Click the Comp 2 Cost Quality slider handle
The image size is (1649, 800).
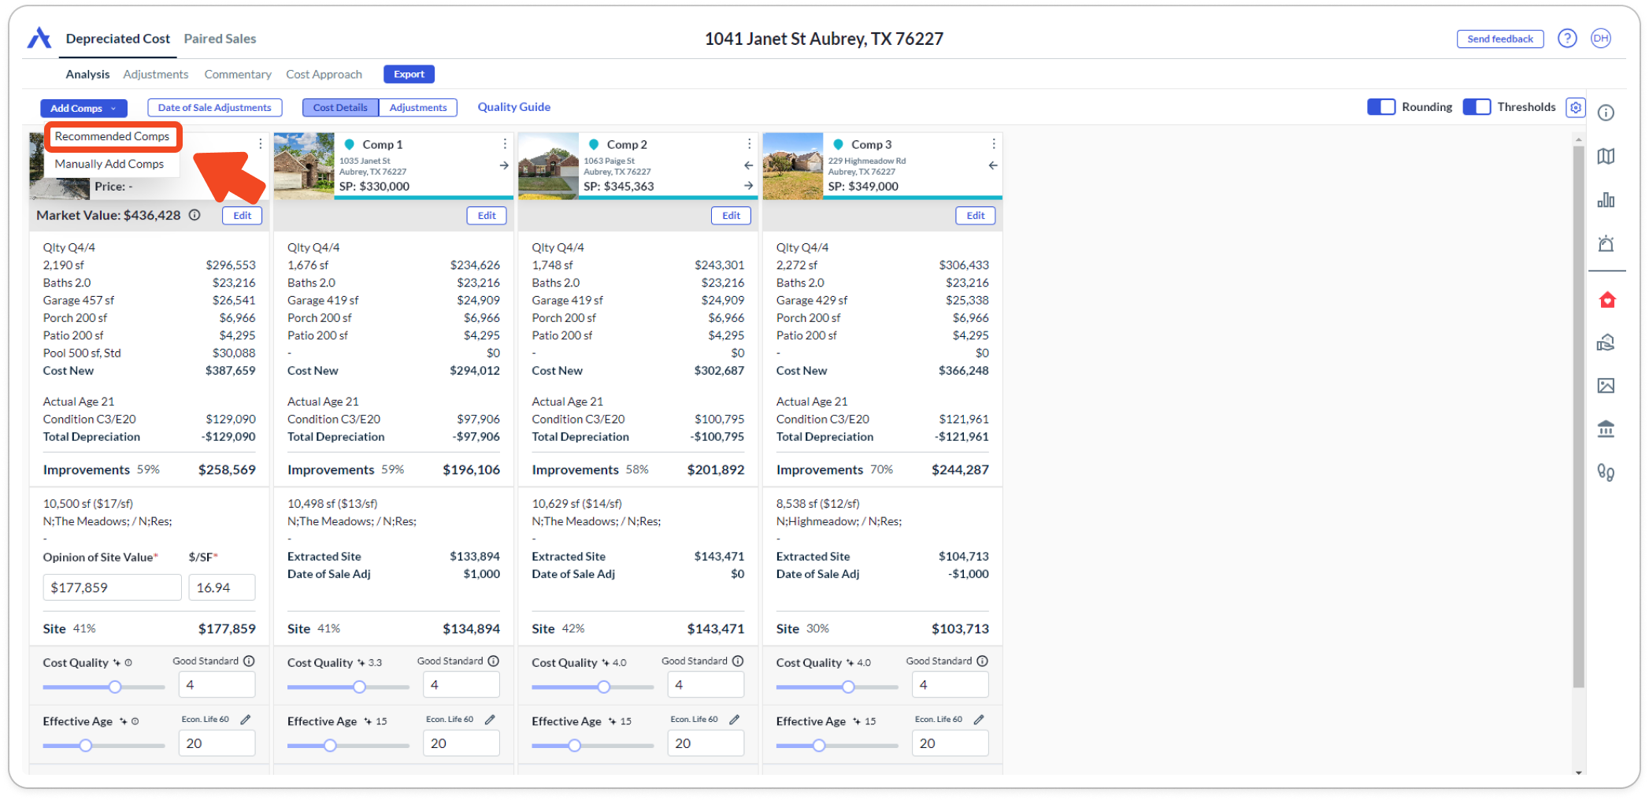point(604,687)
